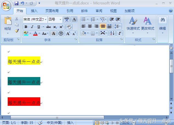Turn off justify alignment
The height and width of the screenshot is (125, 174).
click(103, 26)
